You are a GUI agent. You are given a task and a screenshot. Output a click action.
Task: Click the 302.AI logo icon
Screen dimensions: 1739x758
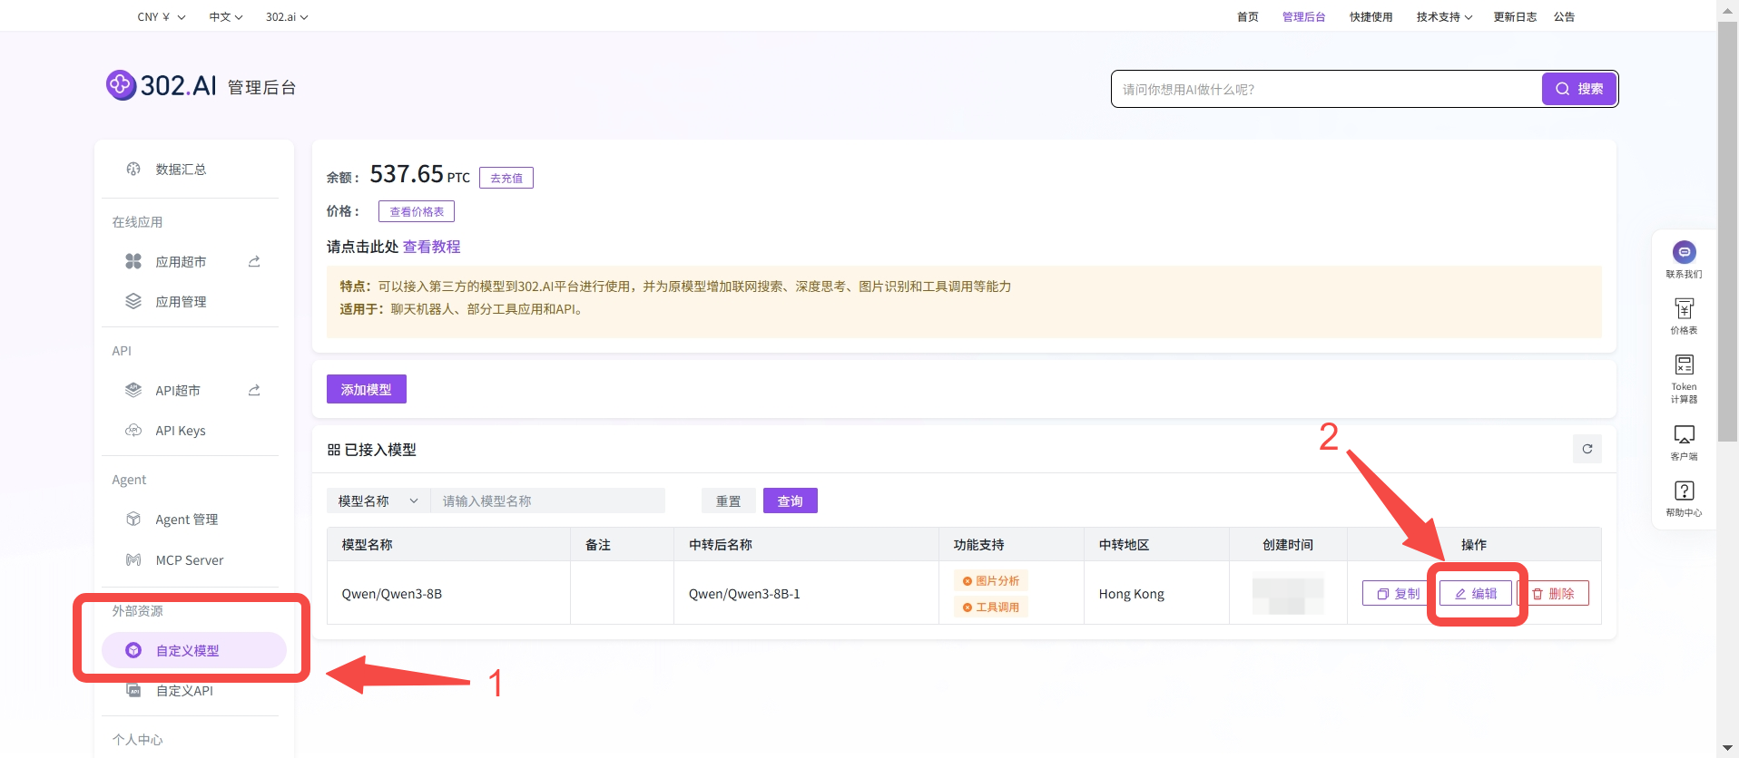tap(121, 85)
